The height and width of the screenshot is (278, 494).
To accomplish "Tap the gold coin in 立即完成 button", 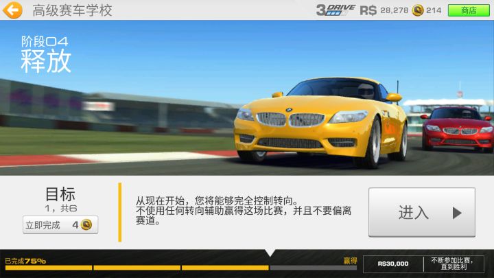I will 86,224.
